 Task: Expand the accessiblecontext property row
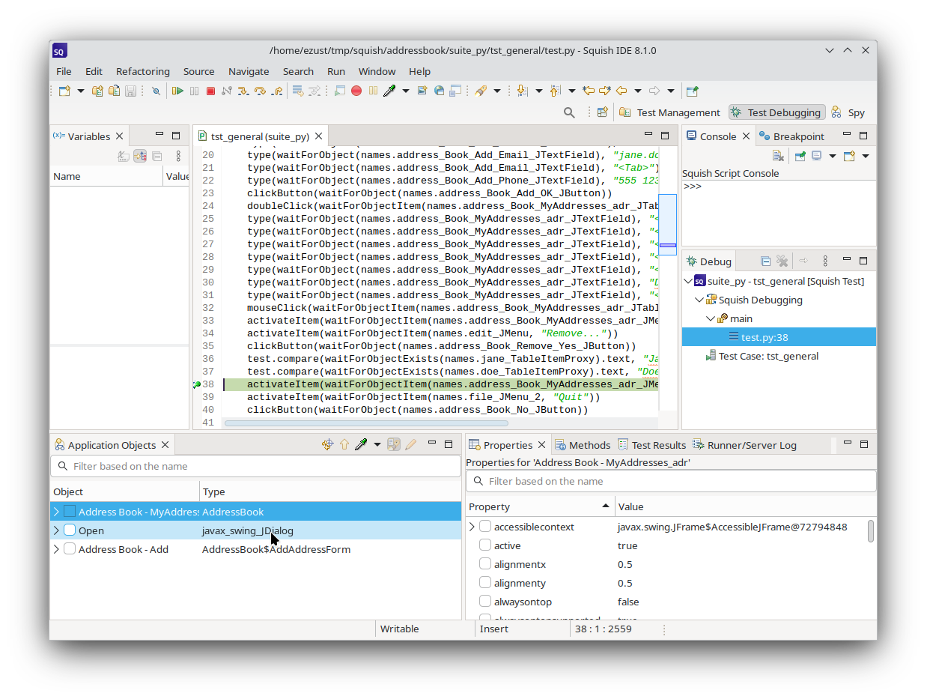pyautogui.click(x=471, y=527)
